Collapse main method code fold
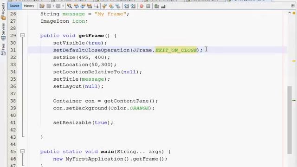The image size is (297, 167). tap(22, 151)
